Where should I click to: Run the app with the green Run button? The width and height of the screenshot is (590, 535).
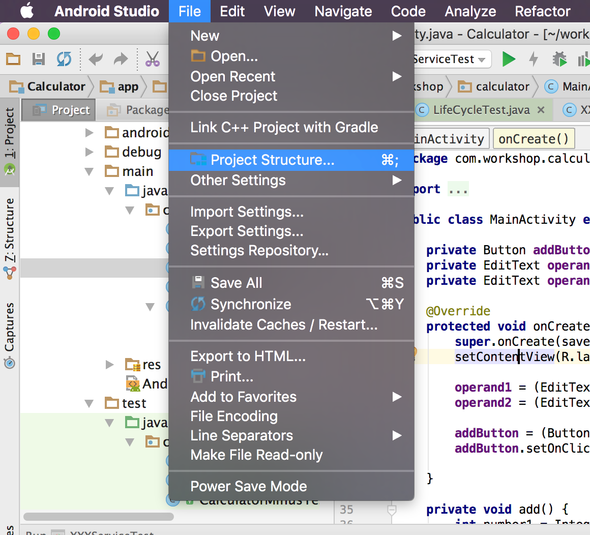[509, 59]
